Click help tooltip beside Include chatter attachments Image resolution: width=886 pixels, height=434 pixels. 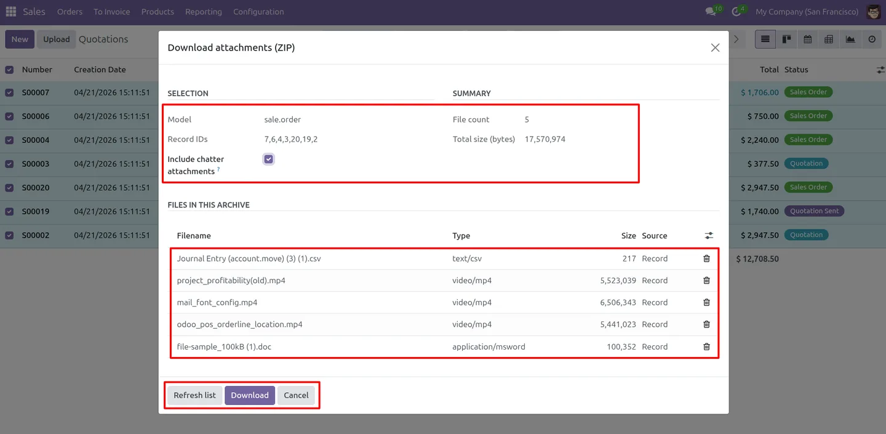(218, 169)
